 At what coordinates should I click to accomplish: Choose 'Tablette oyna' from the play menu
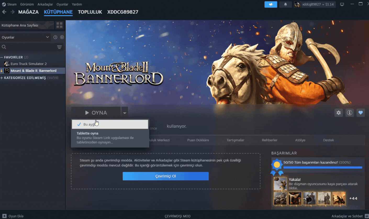[x=110, y=138]
